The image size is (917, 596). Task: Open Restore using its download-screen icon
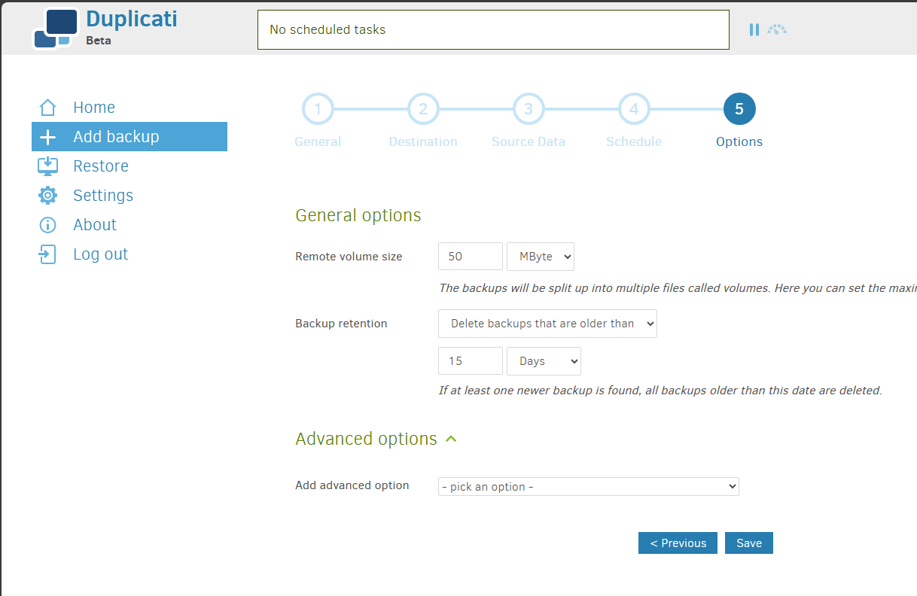[x=47, y=166]
